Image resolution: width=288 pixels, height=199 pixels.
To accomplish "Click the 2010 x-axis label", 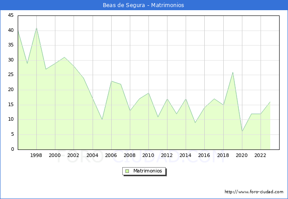I will tap(148, 155).
